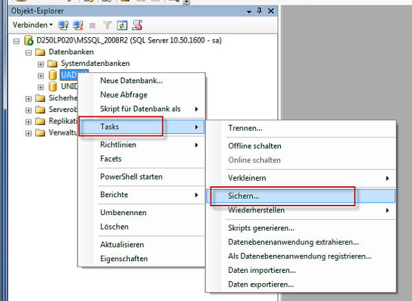The image size is (412, 301).
Task: Choose Offline schalten
Action: point(255,146)
